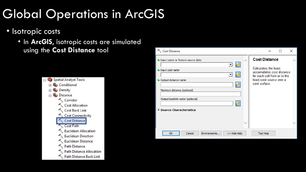Click OK in Cost Distance dialog
This screenshot has width=306, height=172.
click(171, 133)
